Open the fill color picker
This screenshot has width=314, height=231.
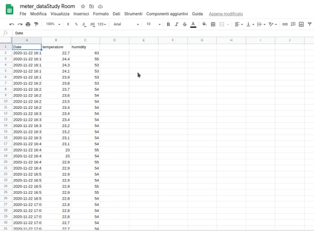tap(204, 24)
